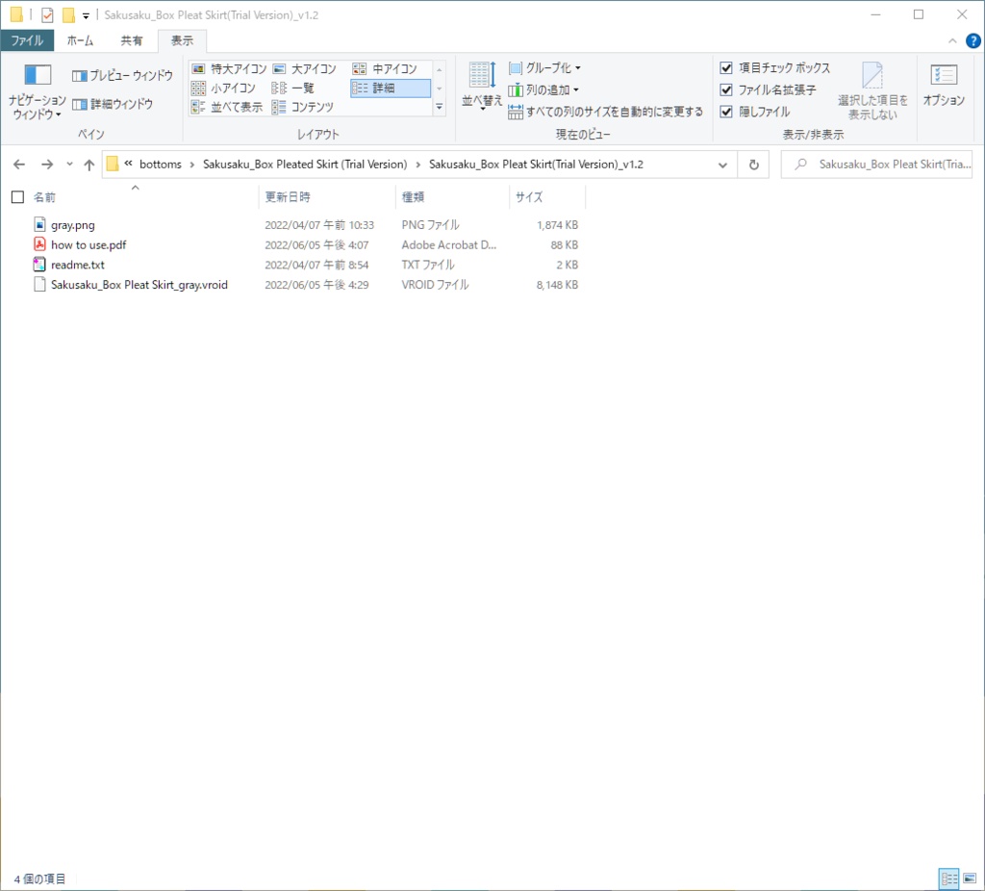Open the recent locations dropdown arrow

point(69,165)
